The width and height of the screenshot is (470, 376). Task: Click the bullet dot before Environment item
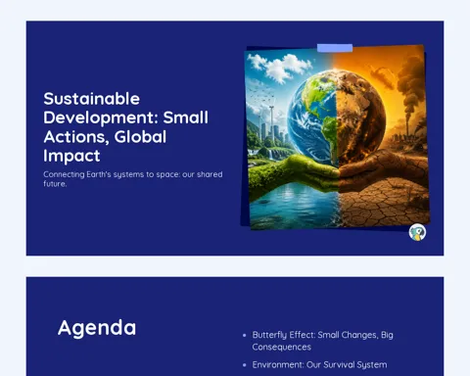pos(245,365)
